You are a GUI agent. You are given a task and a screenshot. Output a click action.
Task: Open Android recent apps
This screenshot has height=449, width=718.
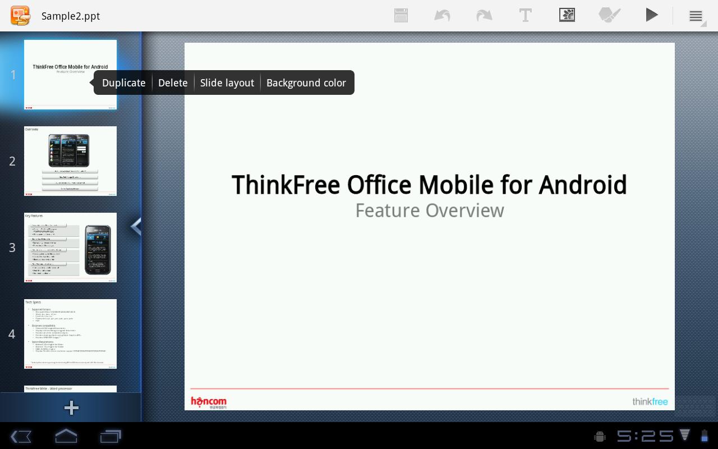tap(111, 436)
